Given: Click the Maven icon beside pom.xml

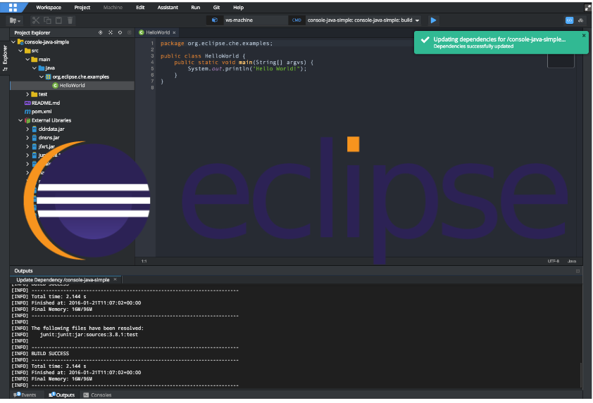Looking at the screenshot, I should tap(27, 111).
